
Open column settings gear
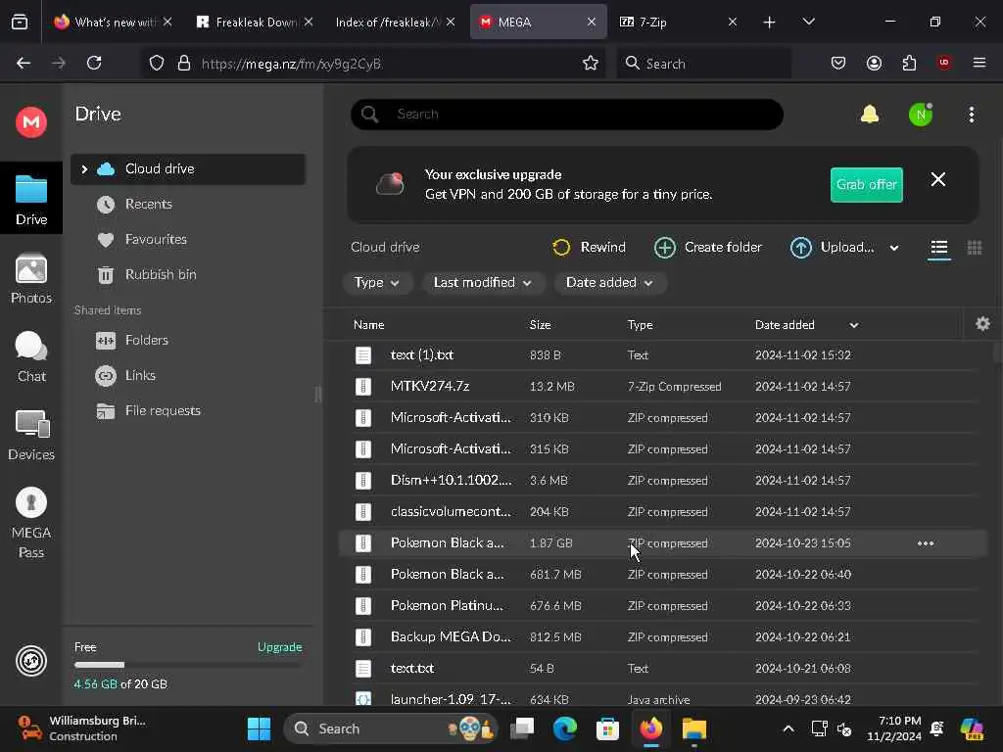982,324
